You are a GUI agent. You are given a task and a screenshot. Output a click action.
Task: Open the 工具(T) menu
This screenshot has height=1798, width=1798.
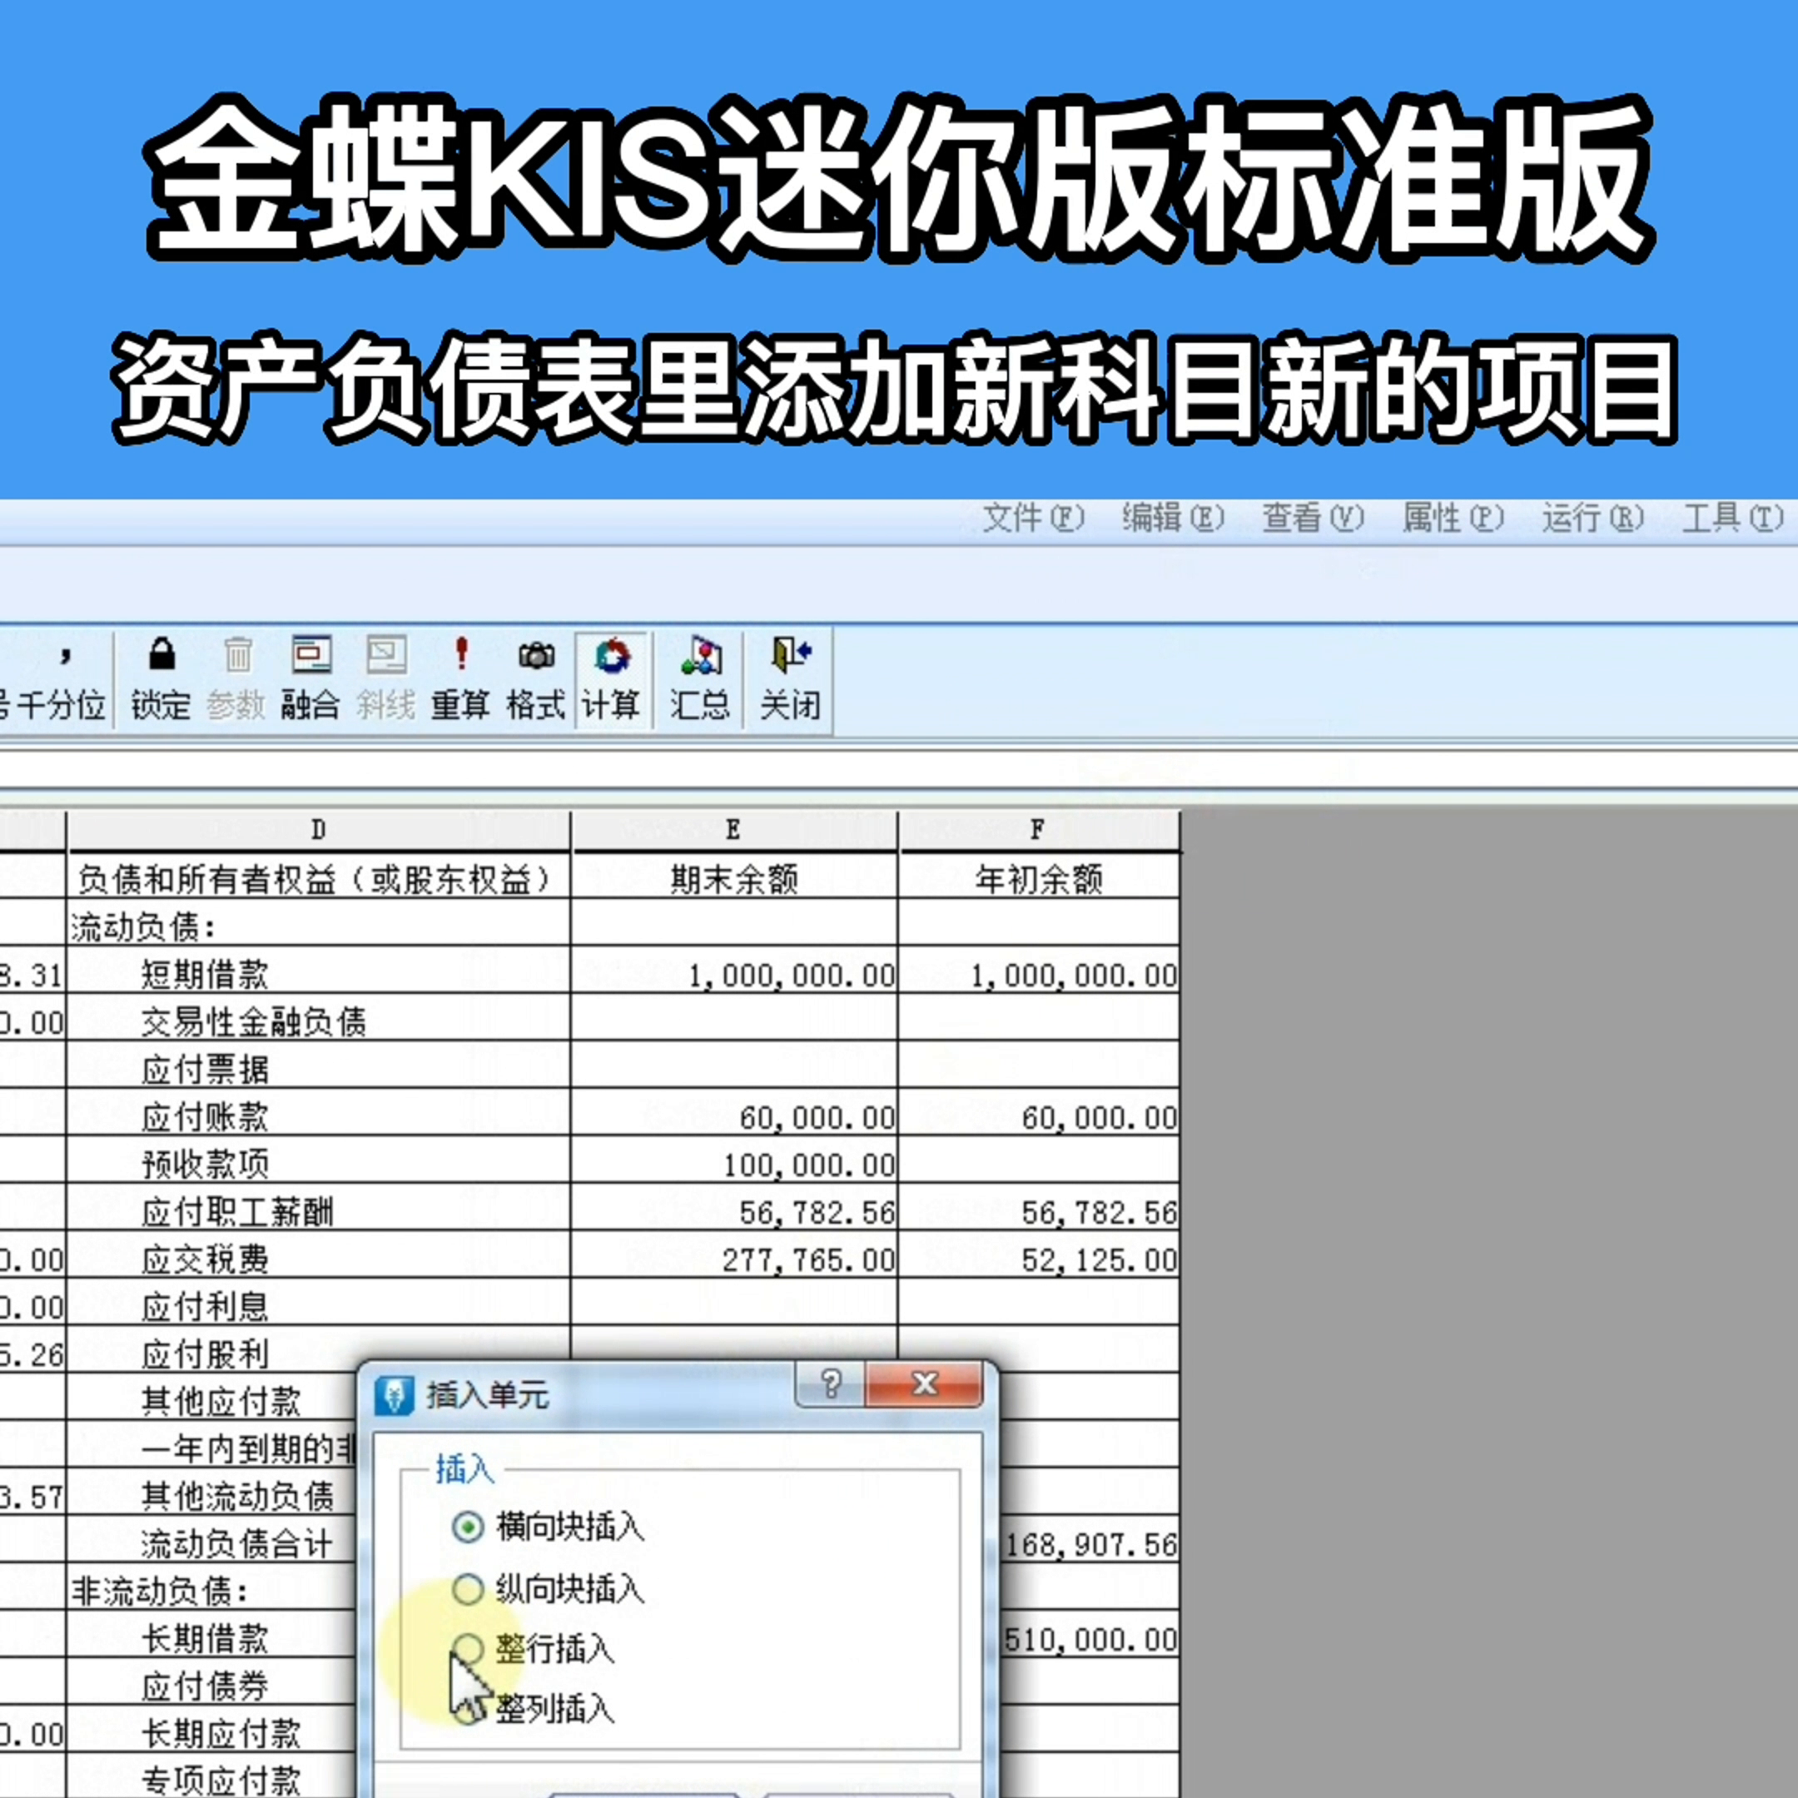click(1733, 518)
